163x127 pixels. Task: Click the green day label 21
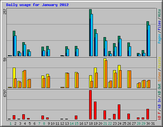point(105,124)
